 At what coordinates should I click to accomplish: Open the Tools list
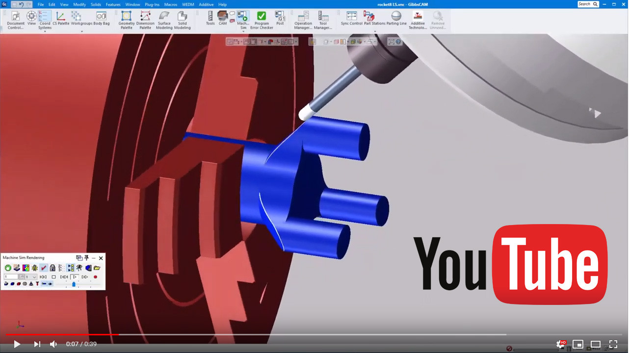tap(210, 19)
